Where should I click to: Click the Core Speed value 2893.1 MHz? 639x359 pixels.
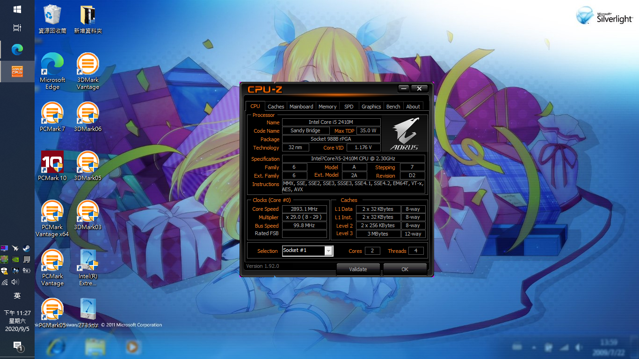tap(305, 209)
